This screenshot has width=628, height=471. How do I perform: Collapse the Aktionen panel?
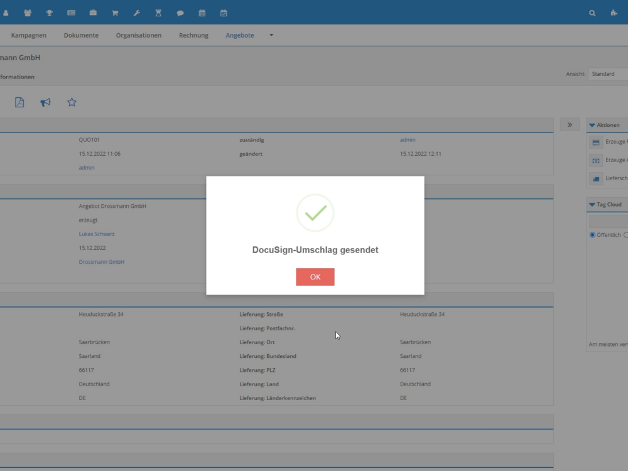point(592,125)
